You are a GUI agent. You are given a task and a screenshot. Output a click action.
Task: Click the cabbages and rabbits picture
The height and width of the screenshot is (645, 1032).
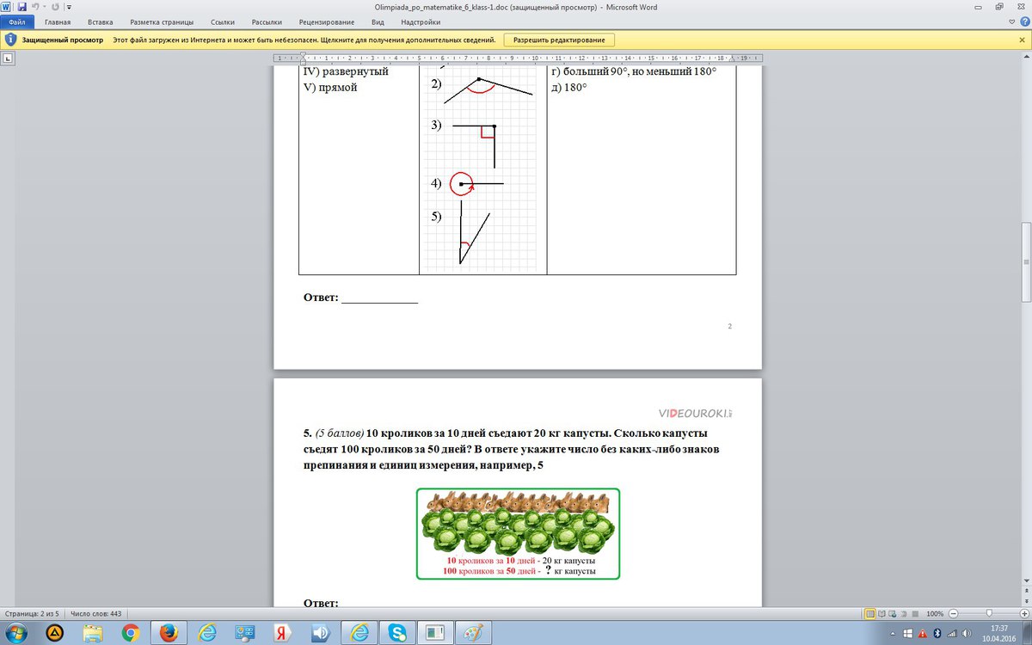coord(518,533)
